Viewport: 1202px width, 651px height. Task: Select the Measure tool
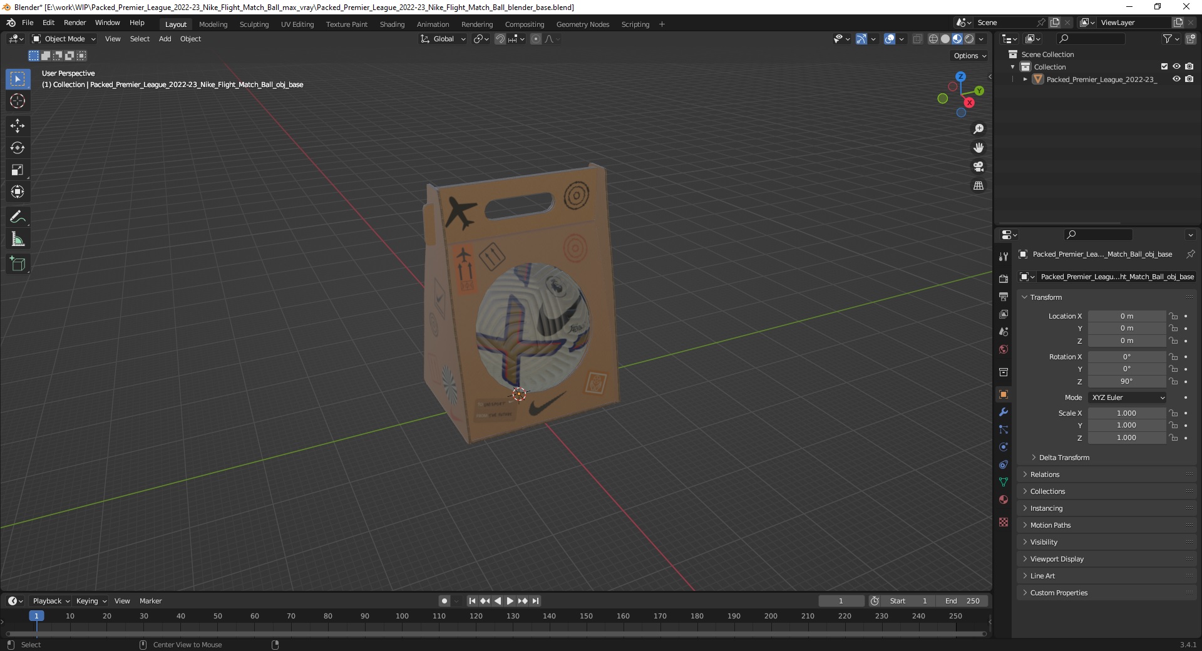18,239
